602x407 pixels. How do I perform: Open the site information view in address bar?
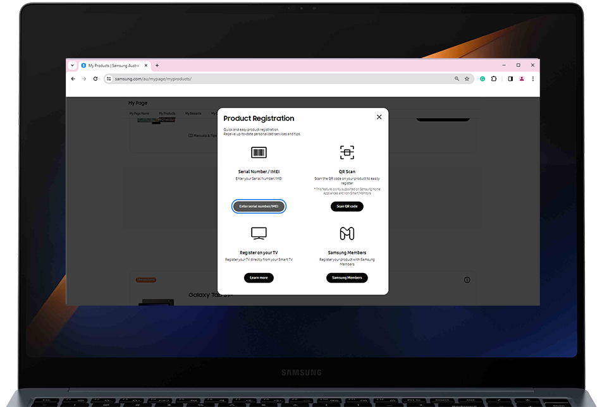[109, 78]
